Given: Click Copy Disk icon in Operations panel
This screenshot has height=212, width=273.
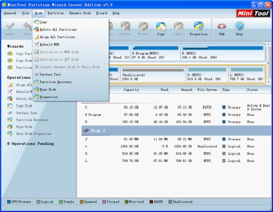Looking at the screenshot, I should coord(10,106).
